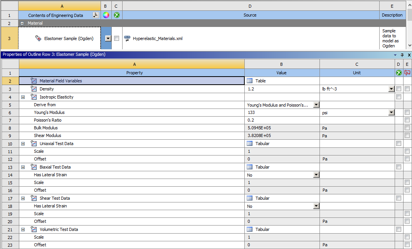Image resolution: width=412 pixels, height=249 pixels.
Task: Click the green suppress icon in properties column D
Action: 399,73
